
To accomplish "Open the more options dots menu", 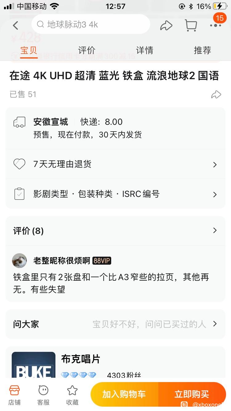I will click(x=216, y=25).
